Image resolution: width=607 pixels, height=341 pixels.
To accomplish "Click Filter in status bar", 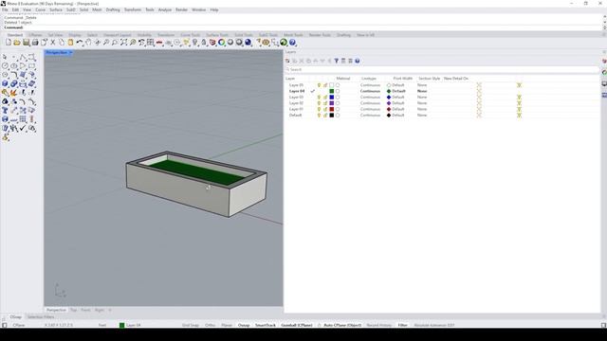I will coord(402,325).
